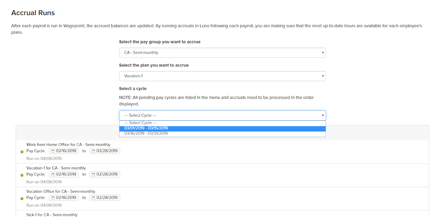
Task: Click green status dot beside Work from Home Office
Action: (x=22, y=152)
